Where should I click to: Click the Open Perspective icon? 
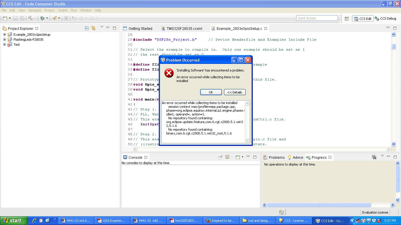347,18
